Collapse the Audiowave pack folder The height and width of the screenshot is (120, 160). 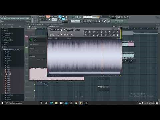click(12, 49)
